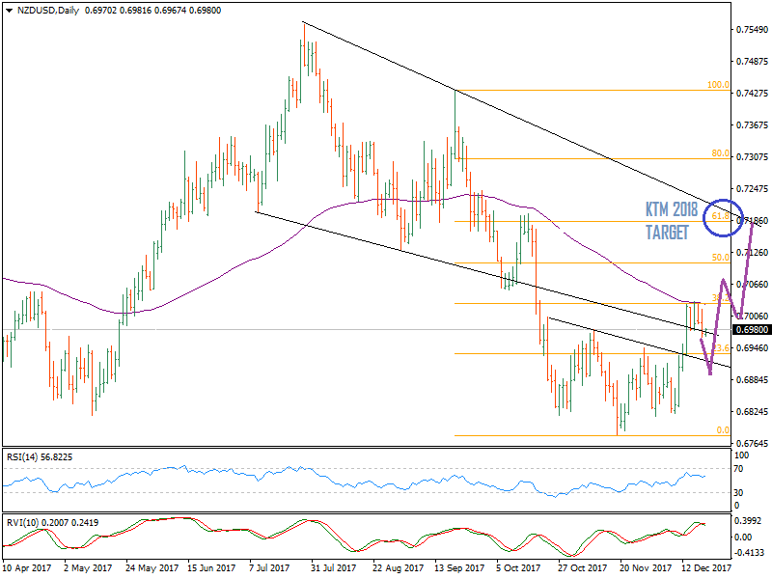
Task: Click the 50.0 Fibonacci level label
Action: (720, 258)
